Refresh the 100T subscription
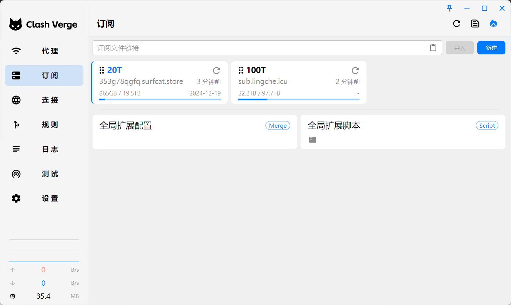This screenshot has width=511, height=305. [x=355, y=71]
